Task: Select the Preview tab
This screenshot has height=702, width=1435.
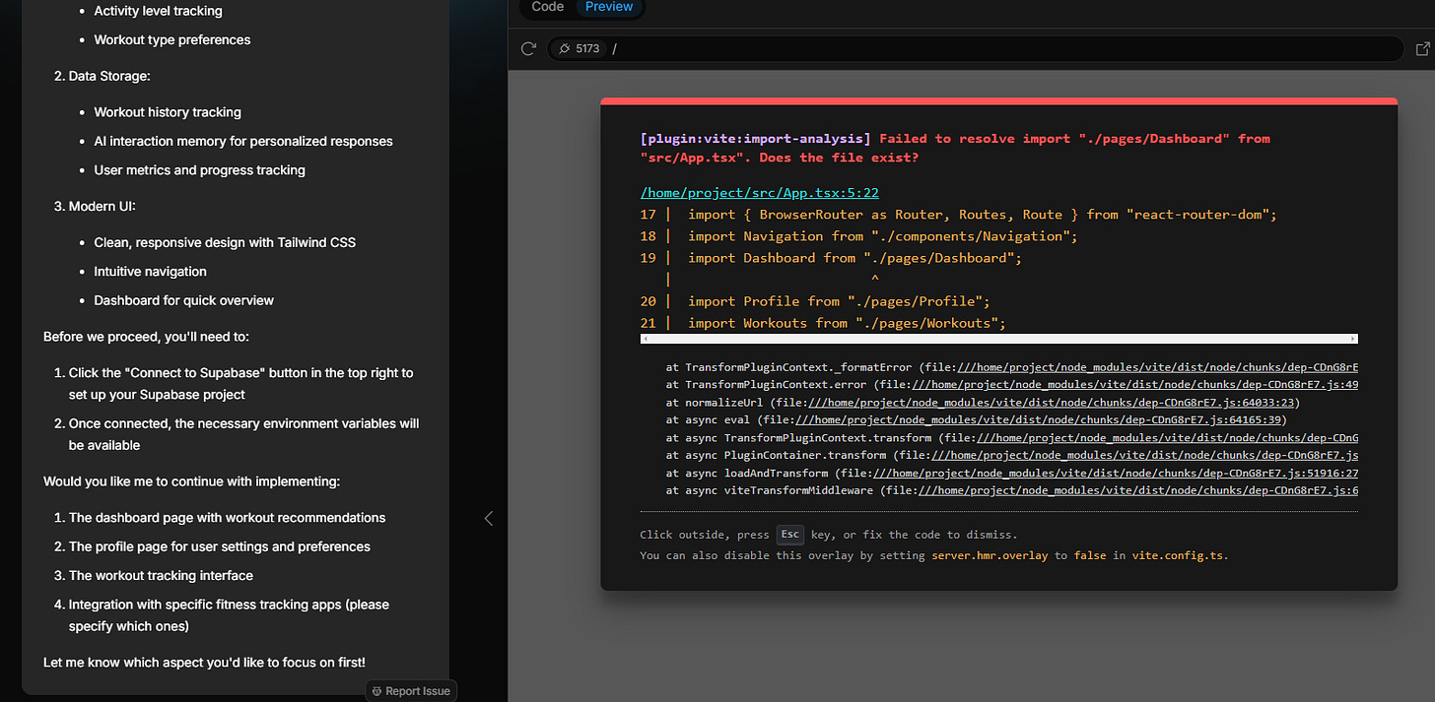Action: click(609, 7)
